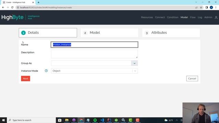The height and width of the screenshot is (123, 219).
Task: Click in the Name input field
Action: point(94,45)
